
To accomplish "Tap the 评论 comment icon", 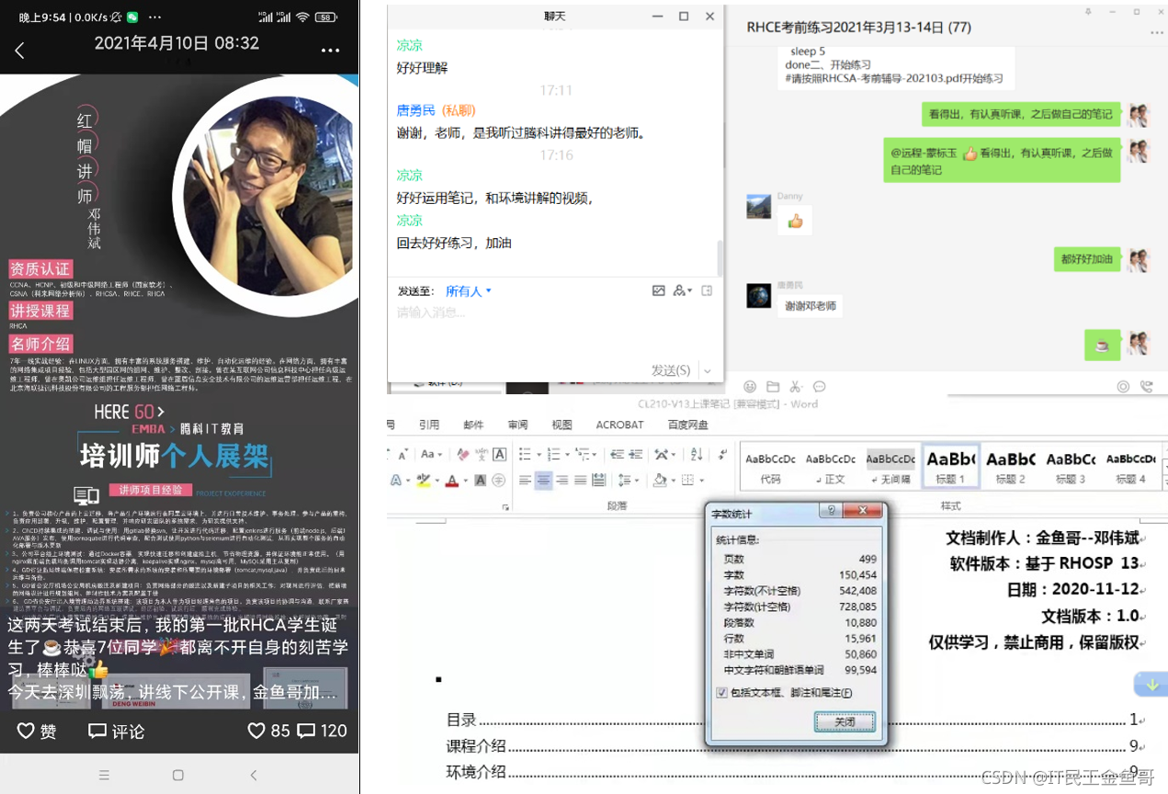I will [96, 731].
